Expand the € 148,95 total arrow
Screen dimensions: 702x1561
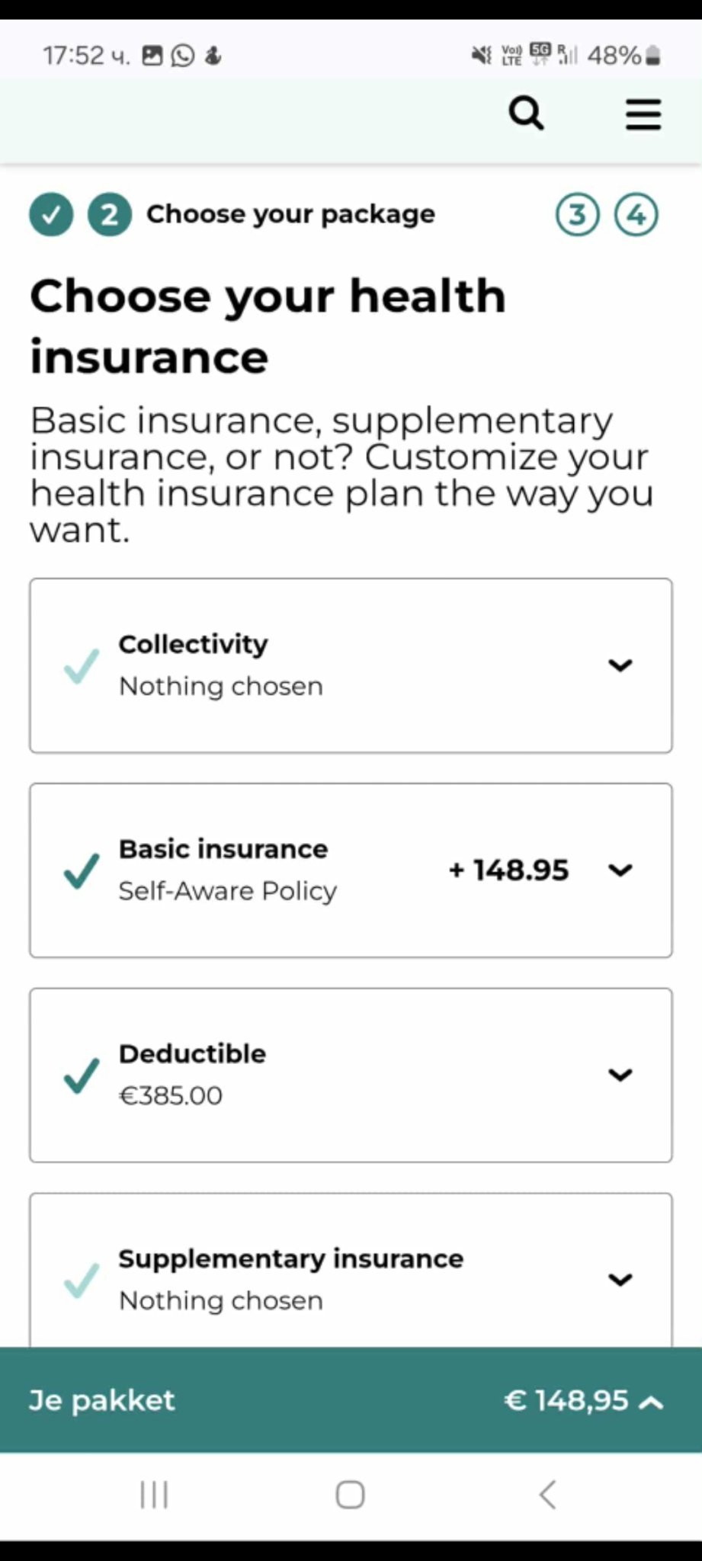click(x=652, y=1401)
